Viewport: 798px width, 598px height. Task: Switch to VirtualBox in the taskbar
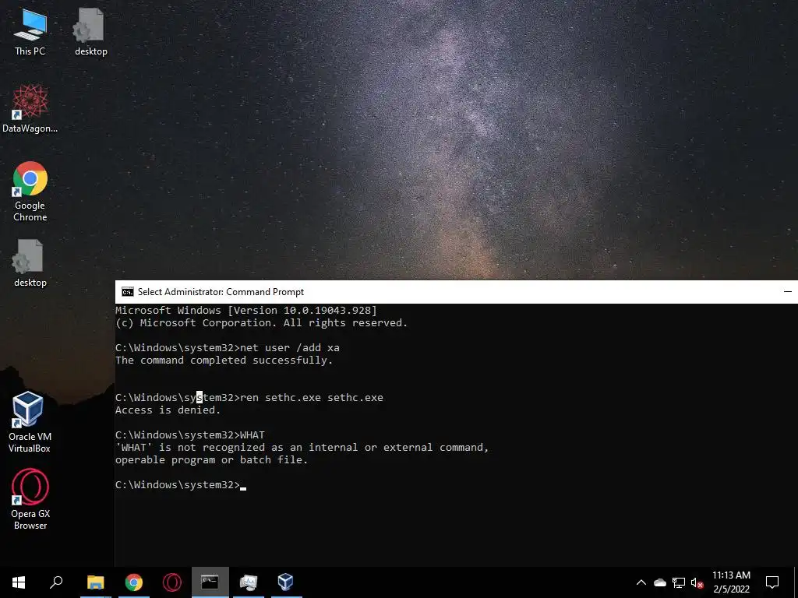pos(286,582)
